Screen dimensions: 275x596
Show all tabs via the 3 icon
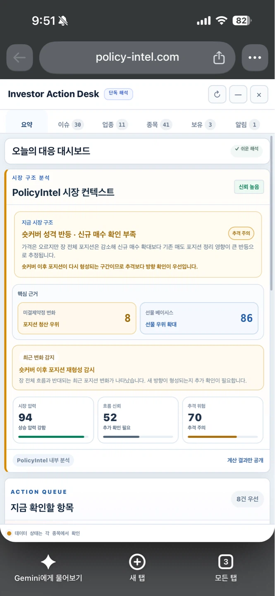[x=226, y=562]
